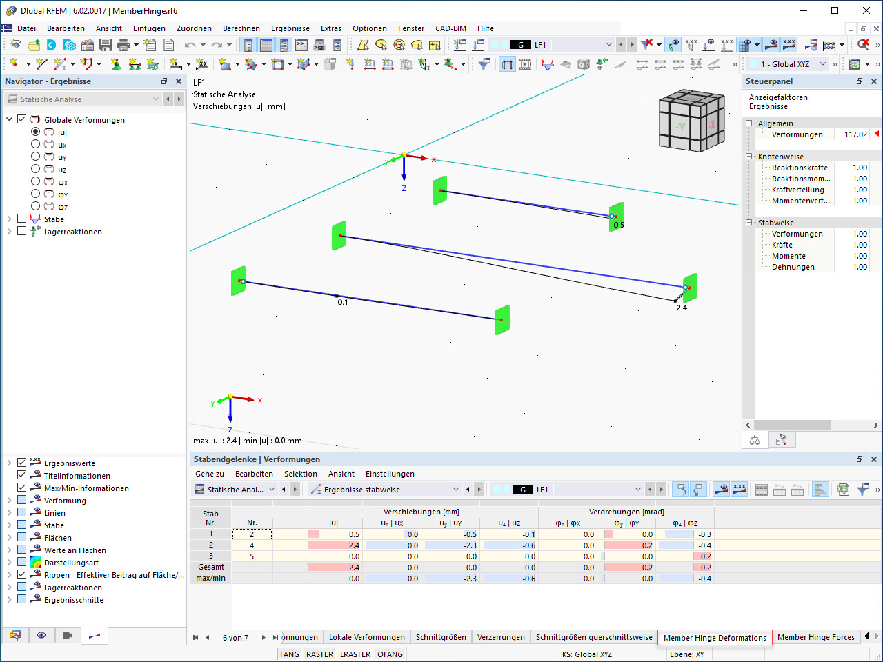This screenshot has height=662, width=883.
Task: Collapse the Stabweise section in Steuerpanel
Action: pos(748,223)
